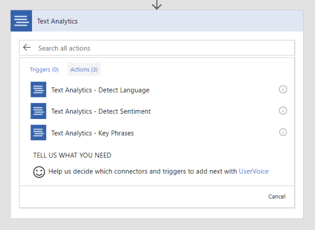Select Text Analytics - Detect Language
Image resolution: width=315 pixels, height=230 pixels.
point(100,90)
